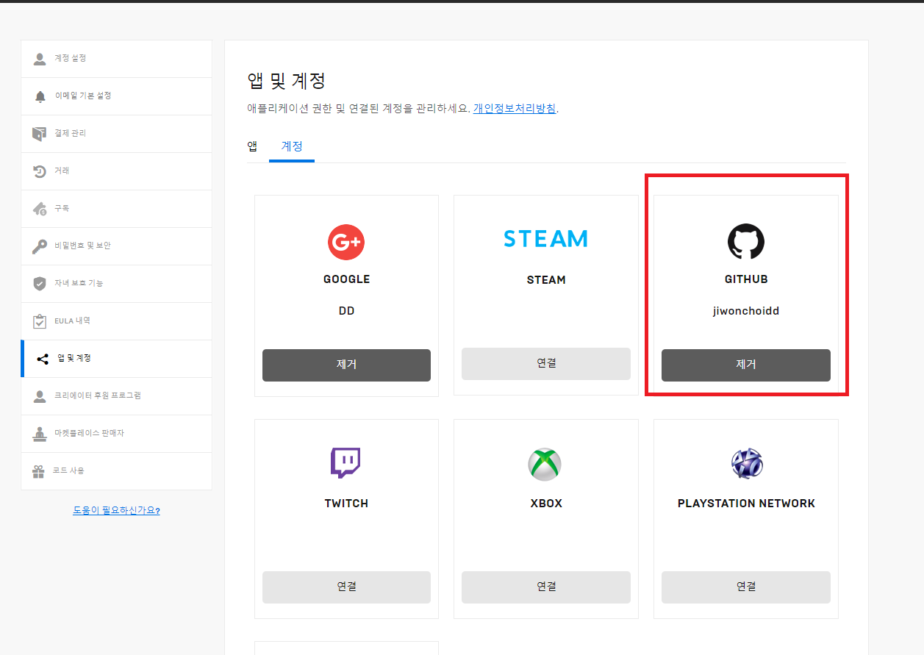Connect the Twitch account

point(346,587)
